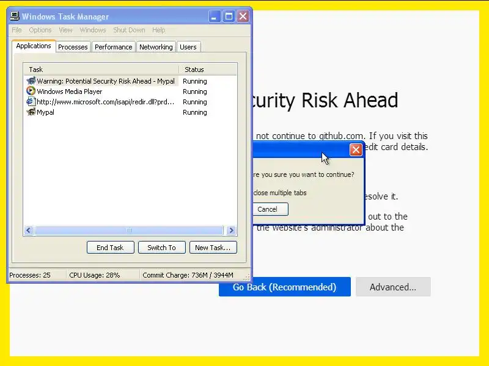
Task: Sort by the Status column header
Action: coord(208,70)
